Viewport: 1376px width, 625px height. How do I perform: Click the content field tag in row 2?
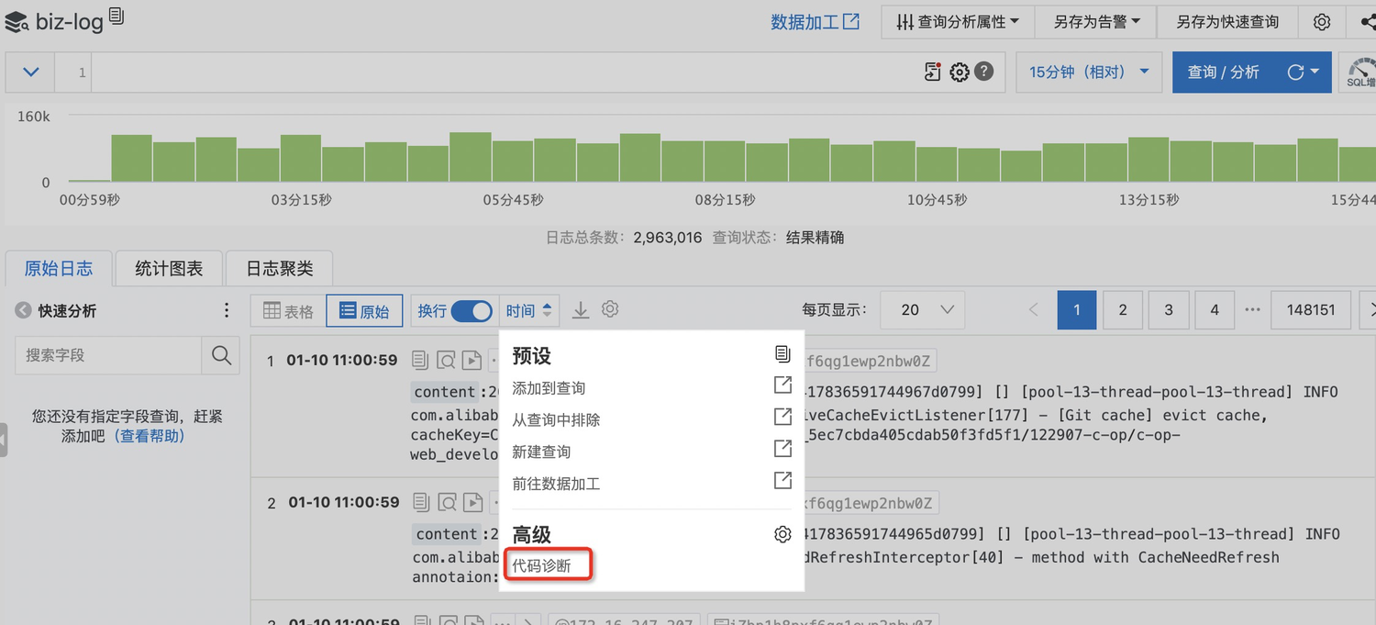pyautogui.click(x=447, y=534)
